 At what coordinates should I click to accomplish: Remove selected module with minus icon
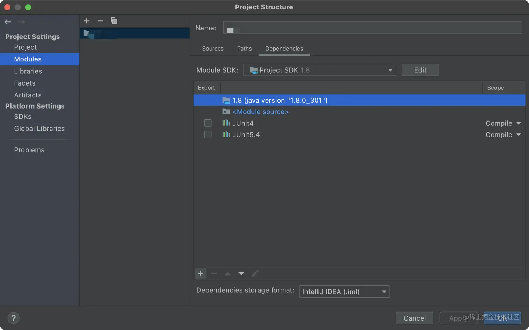(100, 21)
